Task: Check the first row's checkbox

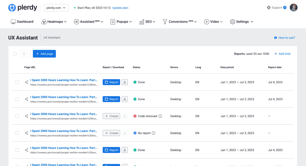Action: [17, 82]
